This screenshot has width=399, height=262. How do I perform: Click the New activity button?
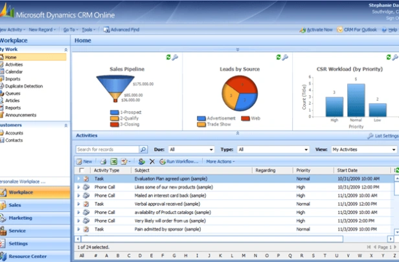tap(84, 161)
